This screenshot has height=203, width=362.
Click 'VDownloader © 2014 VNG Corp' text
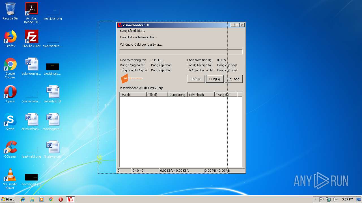pos(141,88)
